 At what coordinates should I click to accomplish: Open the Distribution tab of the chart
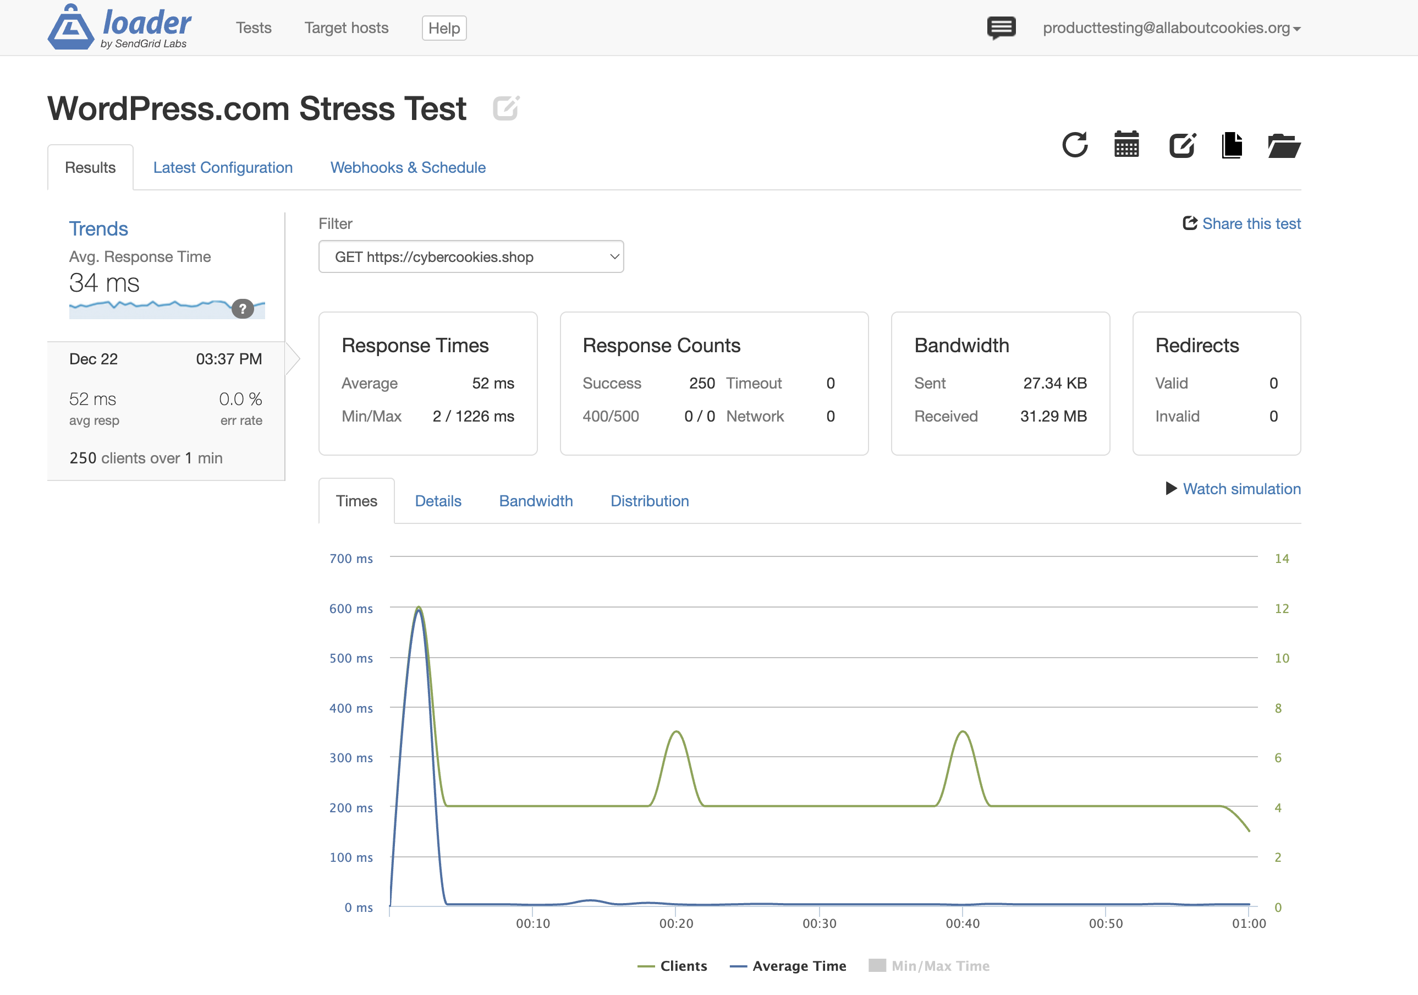(649, 501)
